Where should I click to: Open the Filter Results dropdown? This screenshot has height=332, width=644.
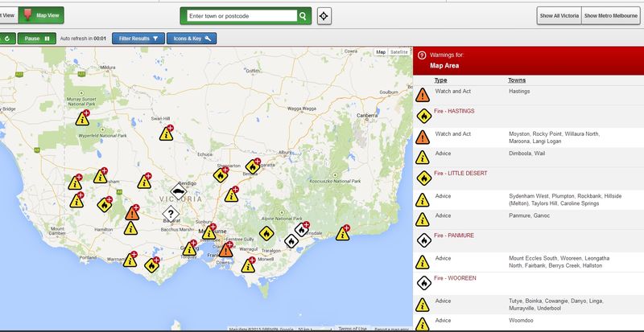point(138,39)
